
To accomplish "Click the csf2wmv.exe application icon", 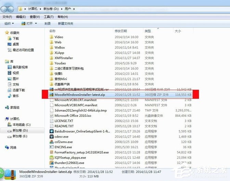I will tap(51, 142).
